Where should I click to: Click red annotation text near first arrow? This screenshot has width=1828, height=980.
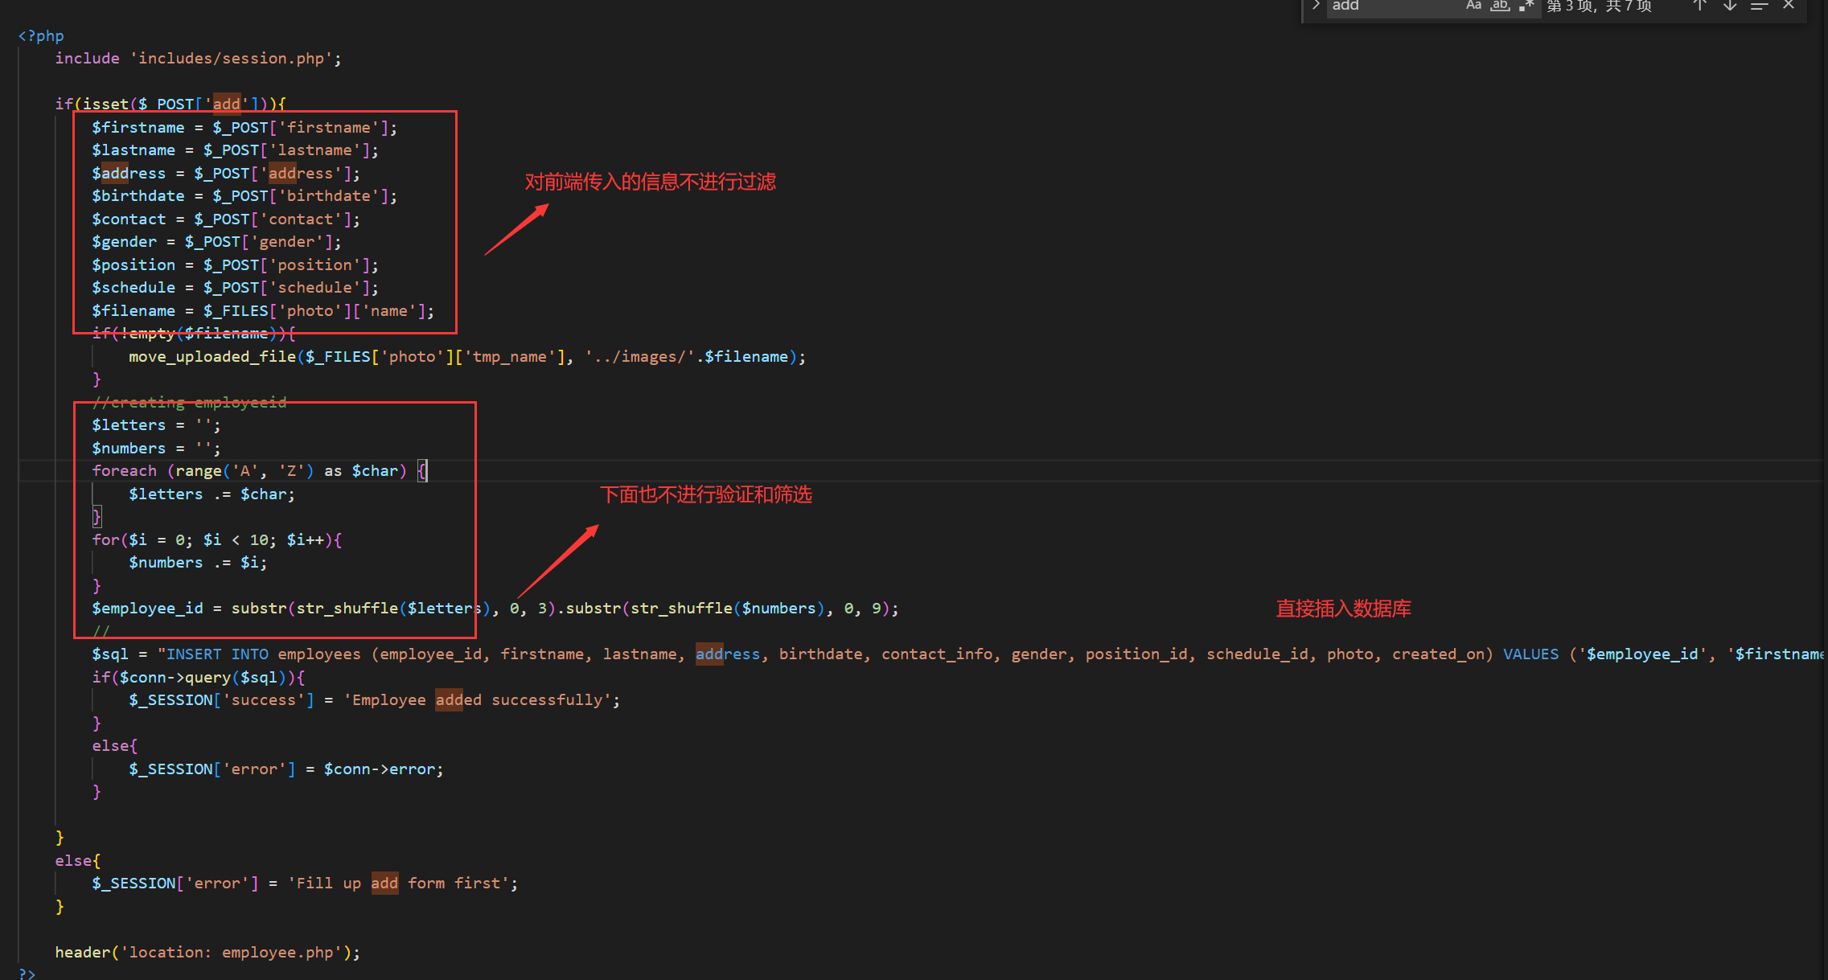click(x=650, y=182)
